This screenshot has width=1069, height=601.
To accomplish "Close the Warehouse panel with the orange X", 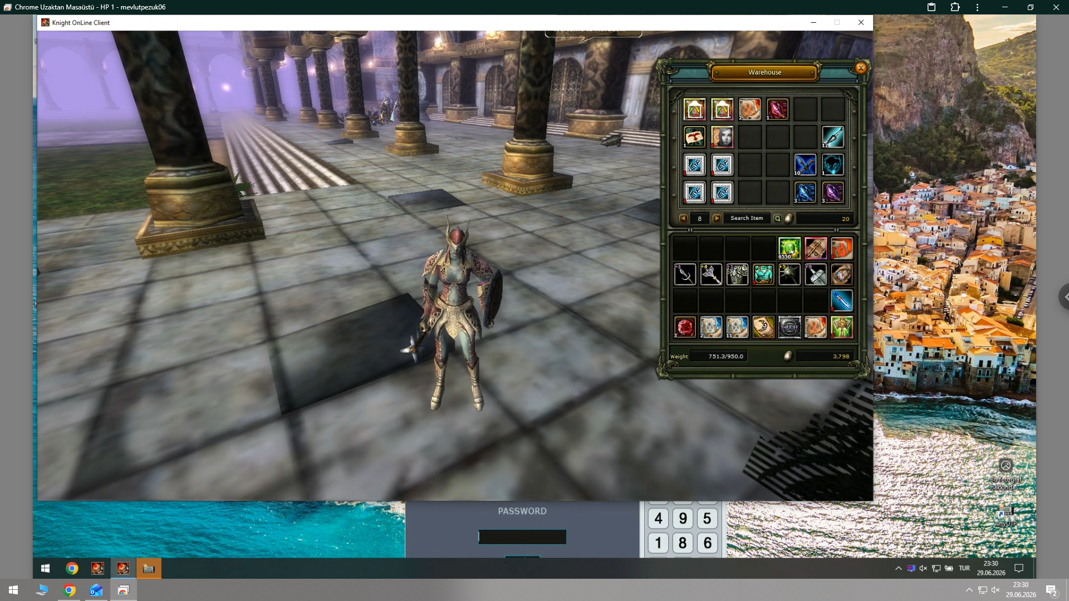I will point(861,68).
